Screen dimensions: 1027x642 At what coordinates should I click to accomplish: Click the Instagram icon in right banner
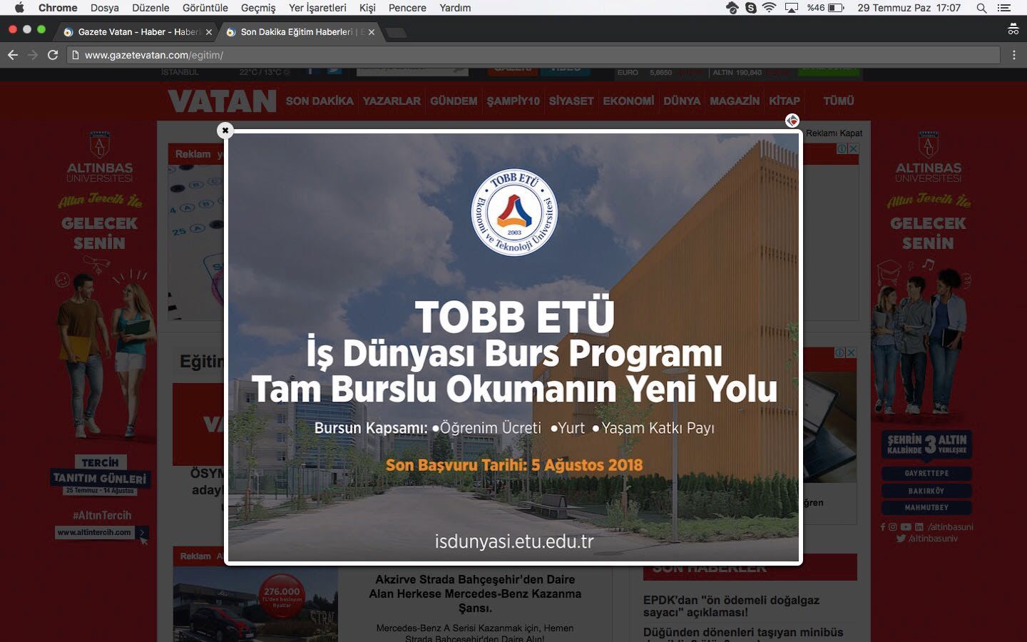click(x=893, y=527)
